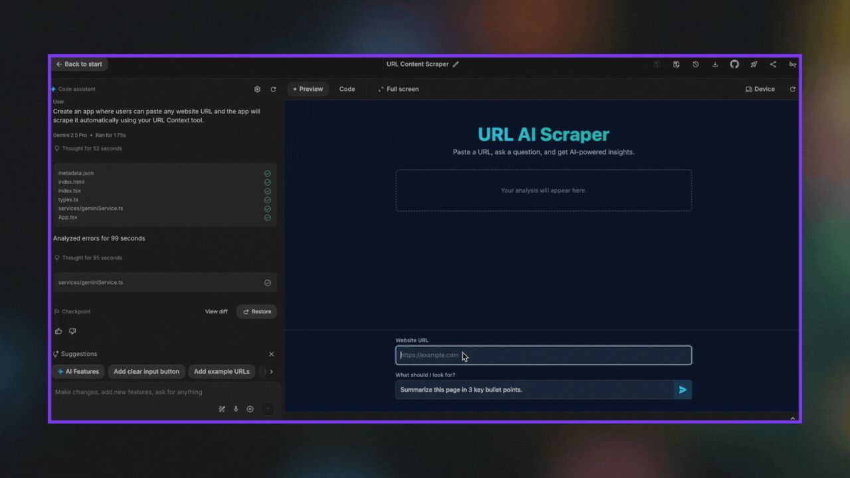Click the thumbs down icon
The height and width of the screenshot is (478, 850).
click(73, 331)
